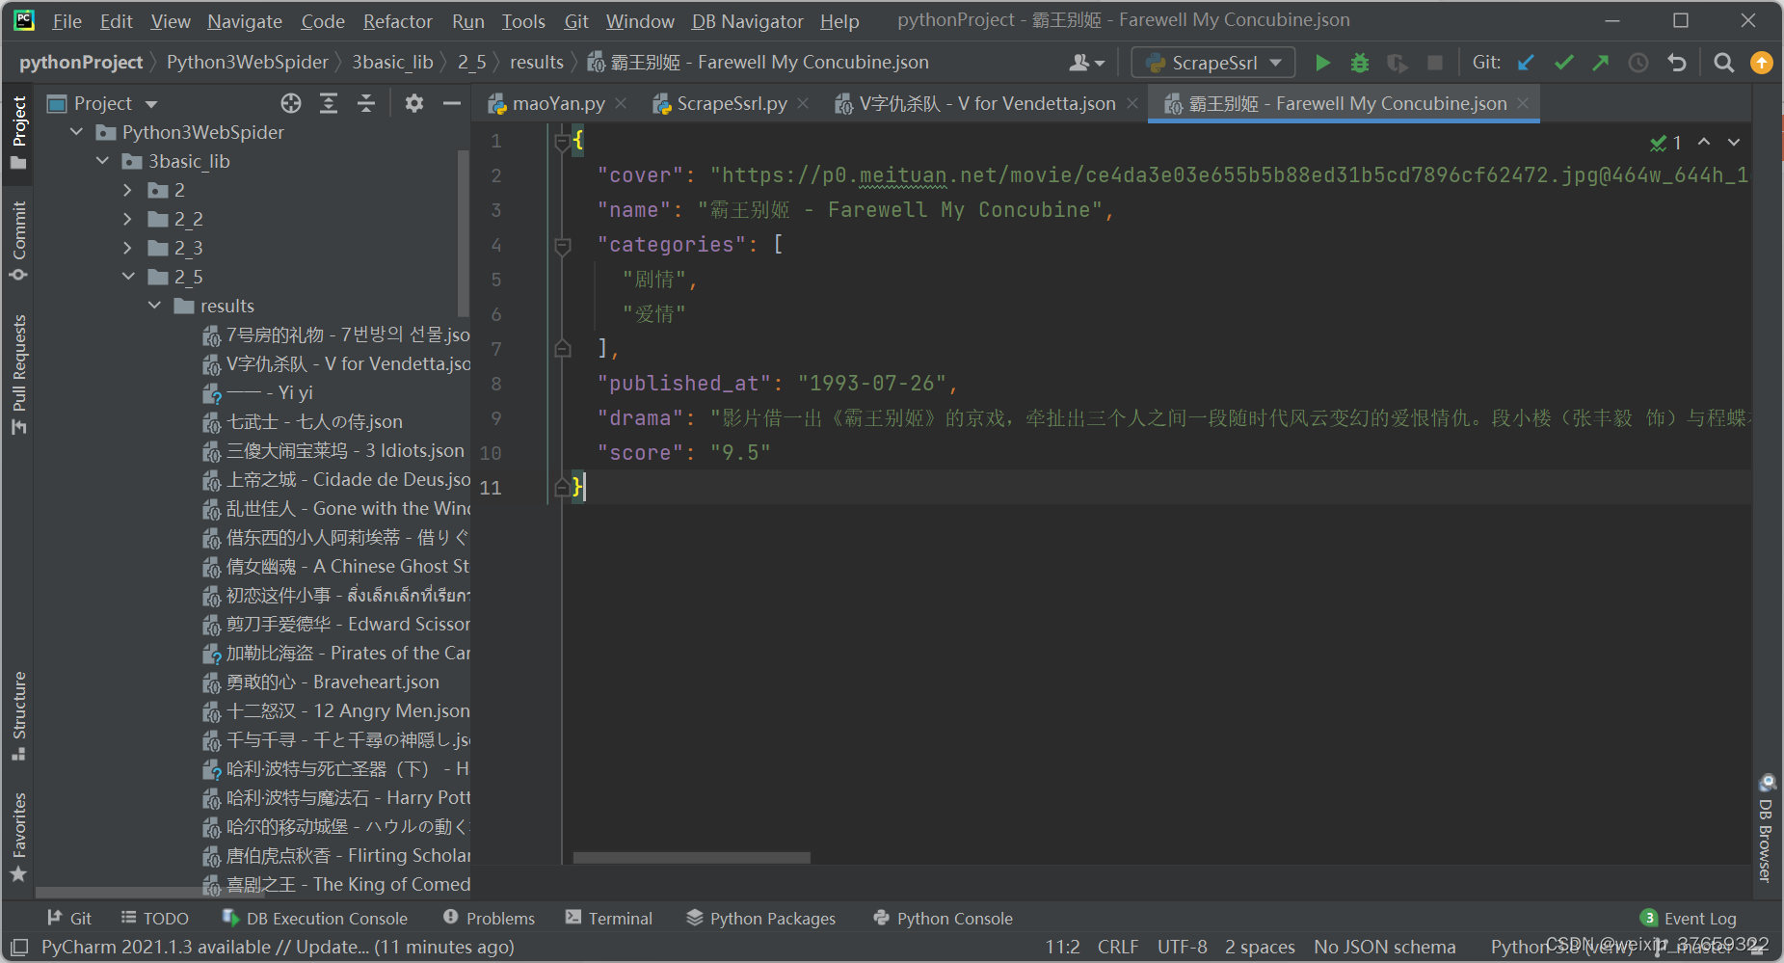Open the Python Console tool window
This screenshot has height=963, width=1784.
943,919
